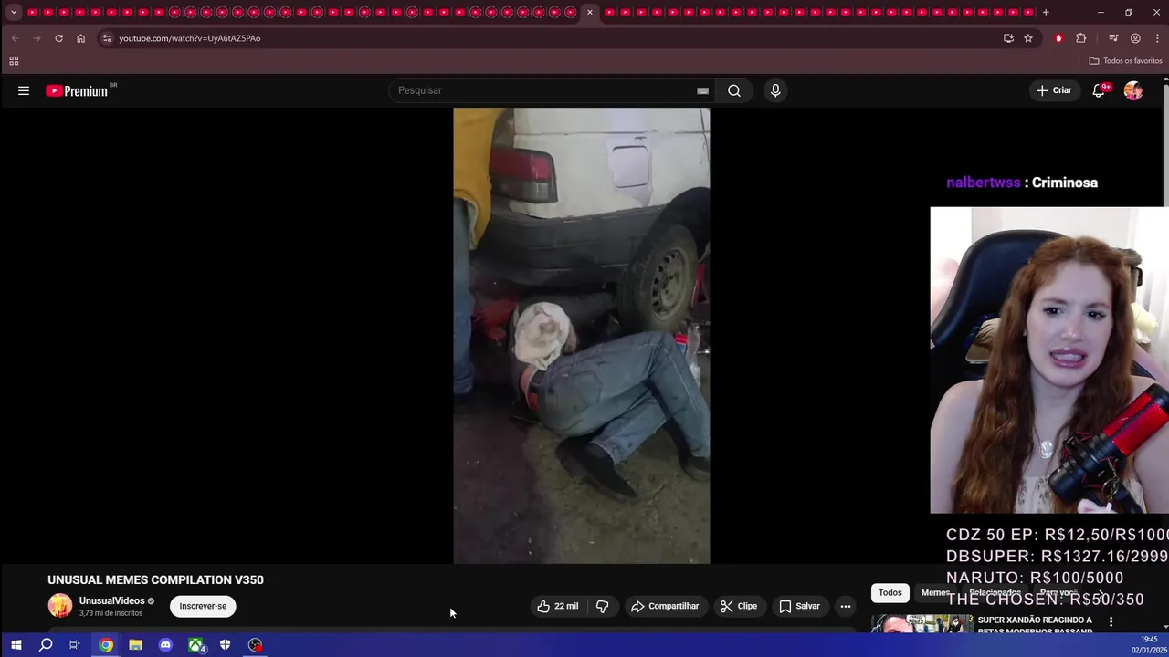View site information icon in address bar

pyautogui.click(x=107, y=38)
